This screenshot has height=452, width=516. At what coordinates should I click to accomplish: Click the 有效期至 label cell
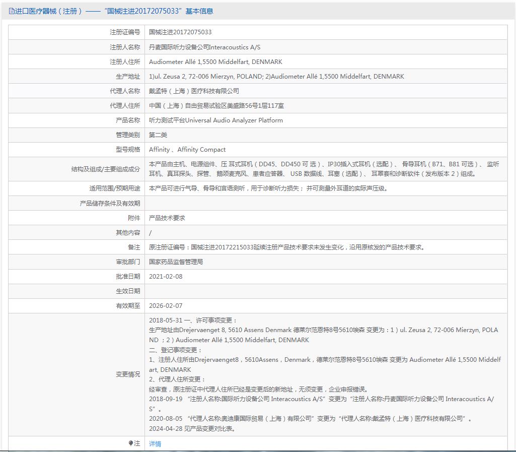(x=77, y=306)
